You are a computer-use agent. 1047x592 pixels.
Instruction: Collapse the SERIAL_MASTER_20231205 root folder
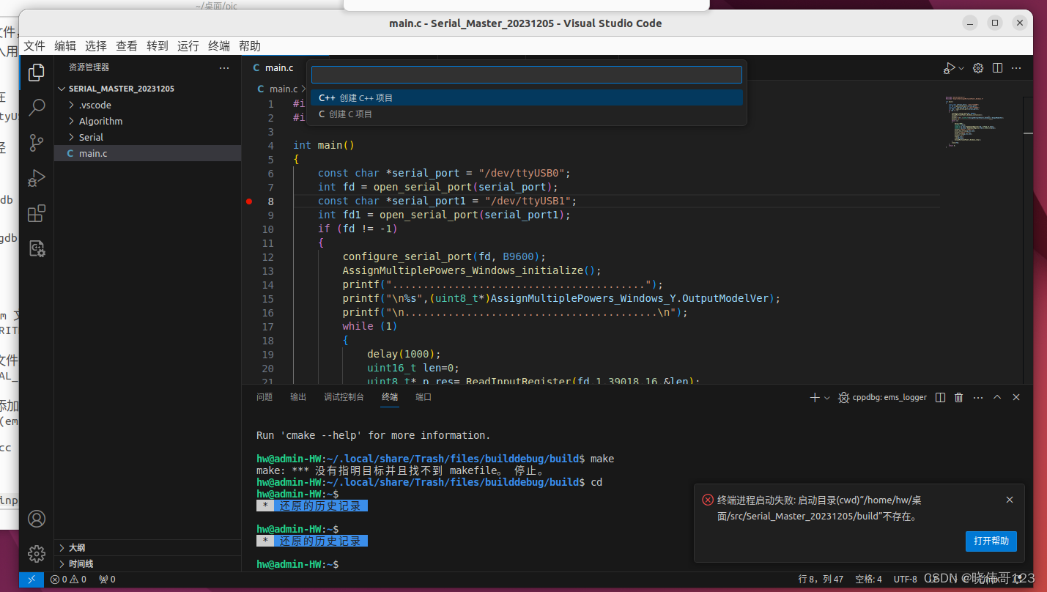121,89
